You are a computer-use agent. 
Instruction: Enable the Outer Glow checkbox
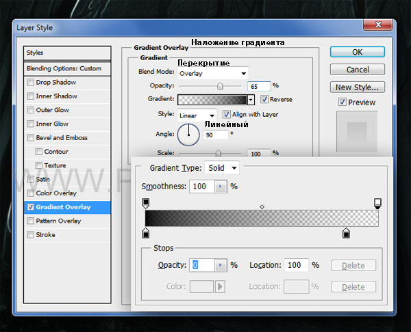pyautogui.click(x=31, y=110)
